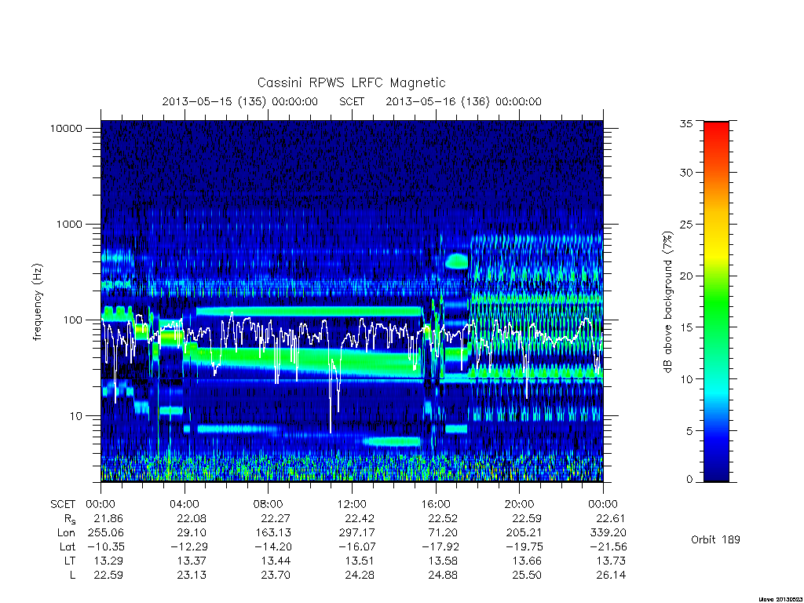Click the end time "2013-05-16 (136) 00:00:00"
804x603 pixels.
(463, 101)
